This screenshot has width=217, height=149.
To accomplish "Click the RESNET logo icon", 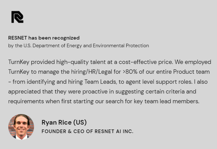I will point(17,17).
